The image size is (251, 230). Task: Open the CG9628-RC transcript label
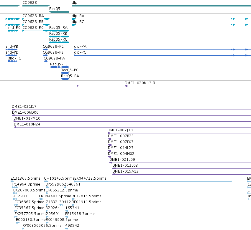(33, 28)
